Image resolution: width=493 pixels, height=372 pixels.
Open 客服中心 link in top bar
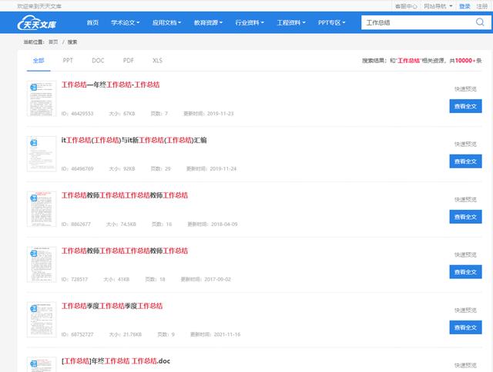pyautogui.click(x=406, y=6)
